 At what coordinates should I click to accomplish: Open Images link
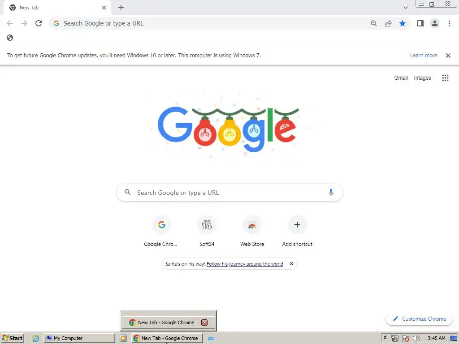(422, 78)
